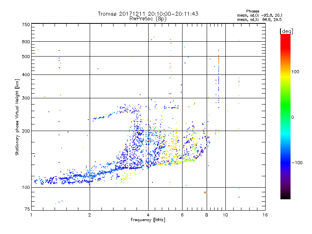Click the y-axis tick label '500'

click(x=26, y=57)
